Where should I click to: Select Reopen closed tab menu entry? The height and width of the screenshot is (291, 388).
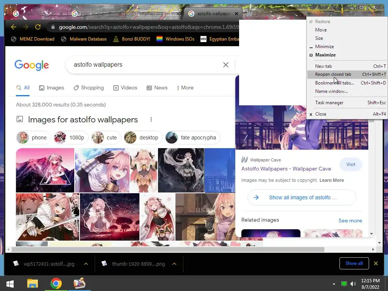click(x=347, y=74)
